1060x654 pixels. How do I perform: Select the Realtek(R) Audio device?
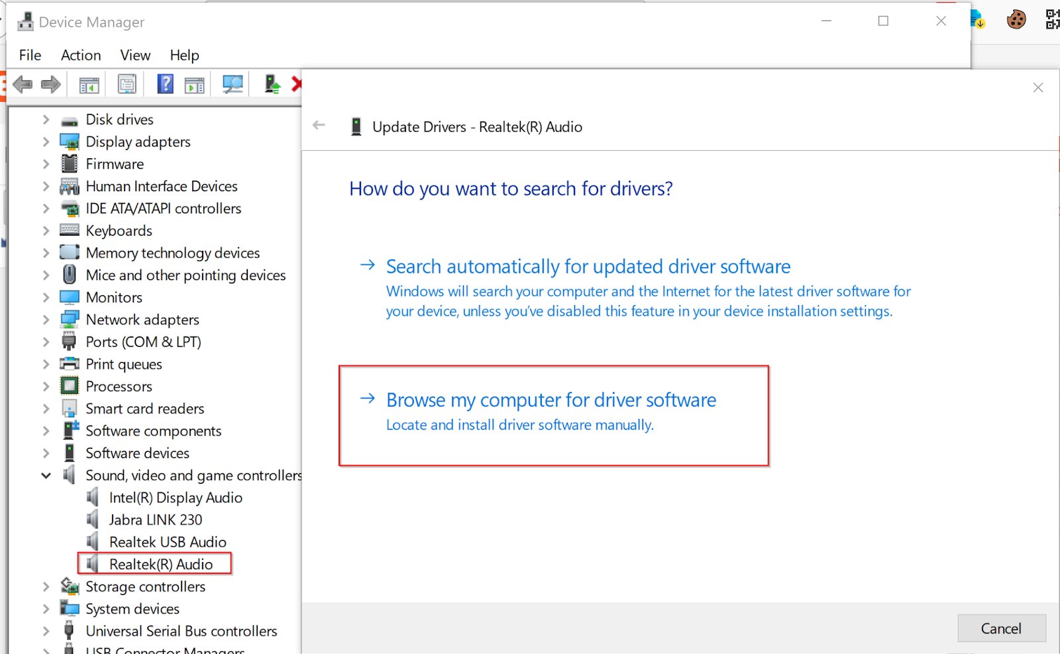[161, 564]
